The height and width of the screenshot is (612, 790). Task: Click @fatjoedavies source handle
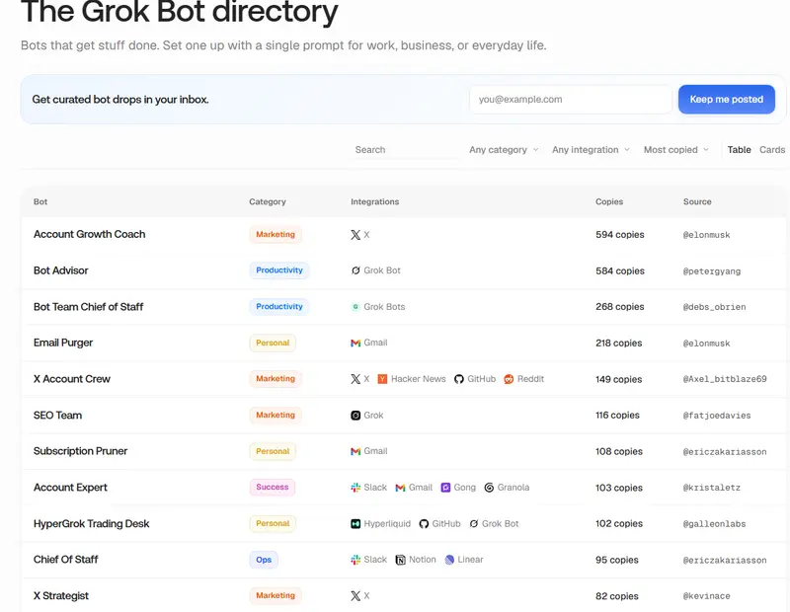tap(717, 416)
